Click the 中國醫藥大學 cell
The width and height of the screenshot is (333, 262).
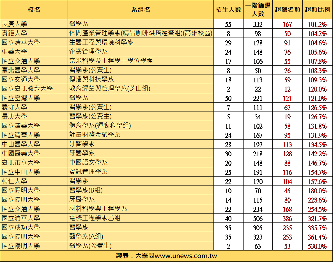click(x=34, y=153)
